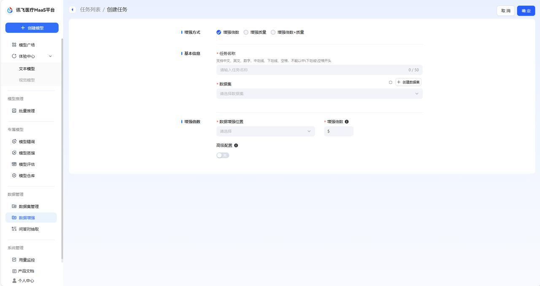The height and width of the screenshot is (286, 540).
Task: Click the 模型精调 sidebar icon
Action: pyautogui.click(x=14, y=141)
